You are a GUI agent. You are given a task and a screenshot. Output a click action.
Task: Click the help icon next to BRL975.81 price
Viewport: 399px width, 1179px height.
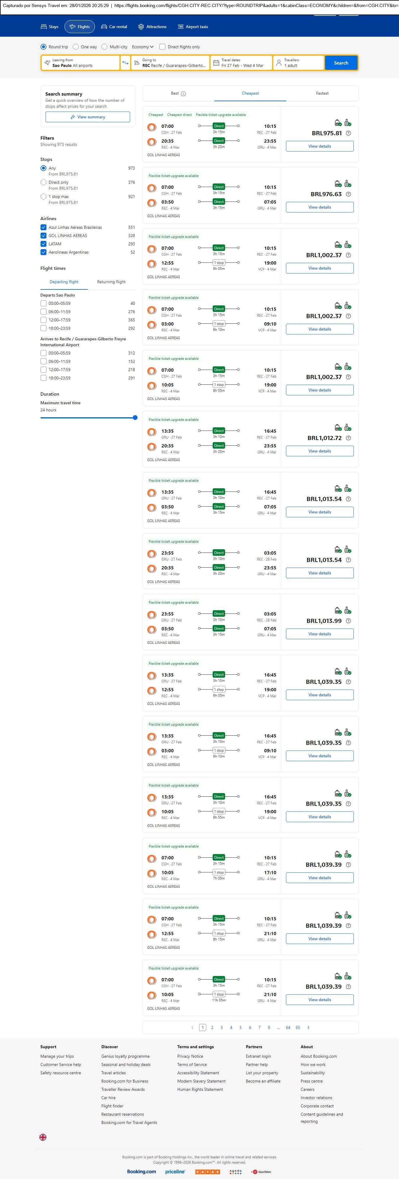tap(348, 133)
